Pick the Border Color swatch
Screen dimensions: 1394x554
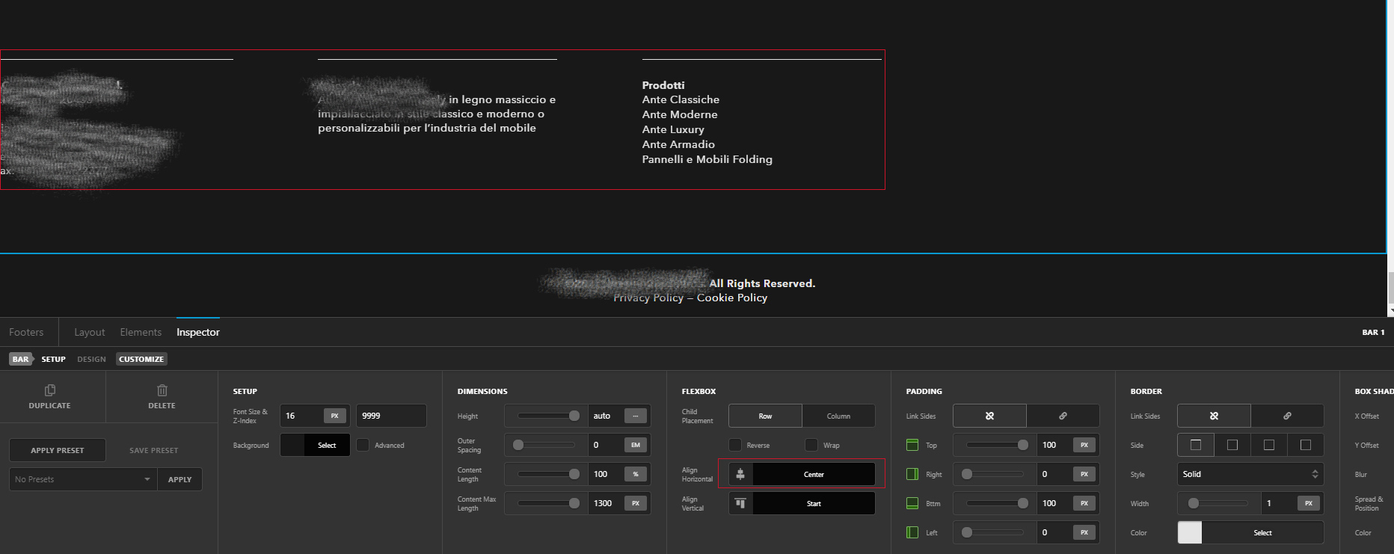(x=1190, y=532)
